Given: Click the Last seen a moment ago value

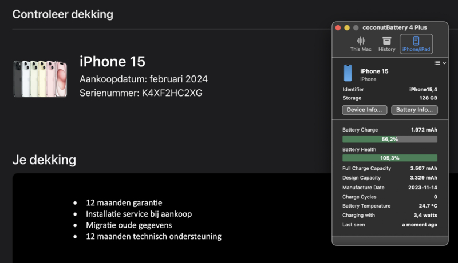Looking at the screenshot, I should click(x=420, y=225).
